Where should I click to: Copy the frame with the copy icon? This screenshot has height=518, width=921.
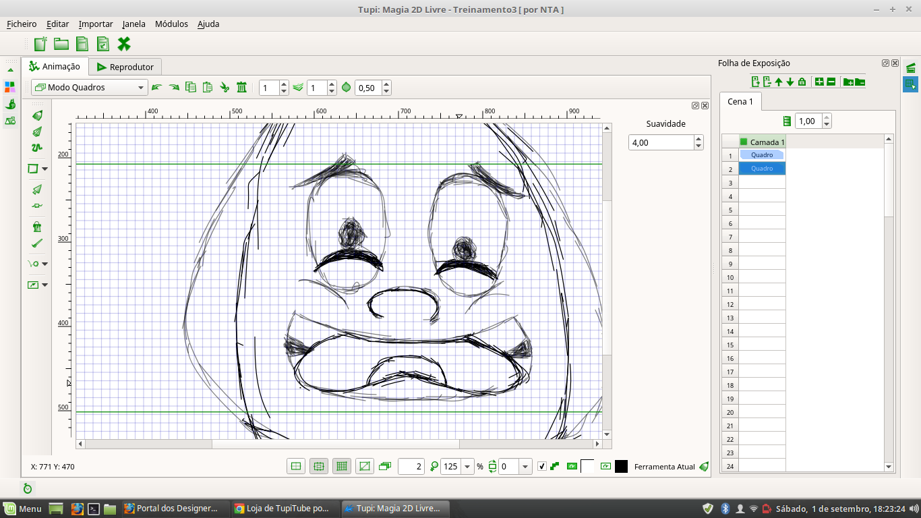191,87
